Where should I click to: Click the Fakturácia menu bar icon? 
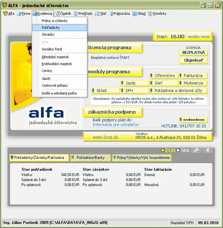tap(111, 14)
